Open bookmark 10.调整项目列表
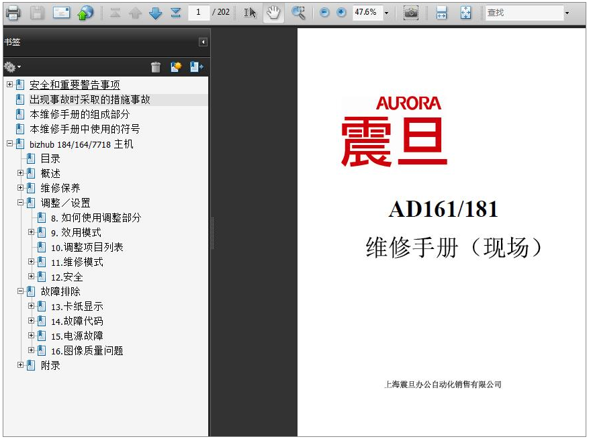The image size is (589, 439). coord(87,247)
